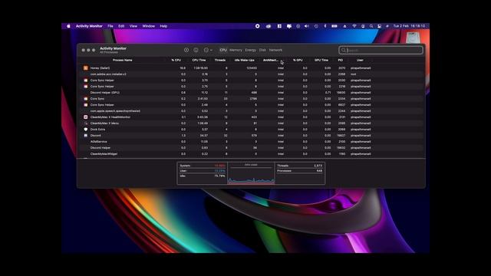The image size is (491, 276).
Task: Click the Discord app icon in list
Action: 85,136
